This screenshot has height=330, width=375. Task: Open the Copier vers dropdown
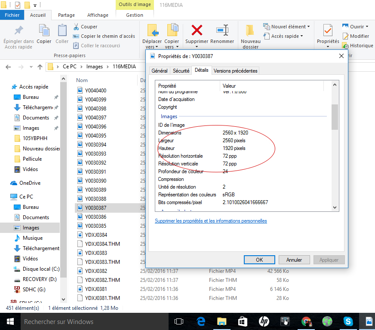(172, 47)
